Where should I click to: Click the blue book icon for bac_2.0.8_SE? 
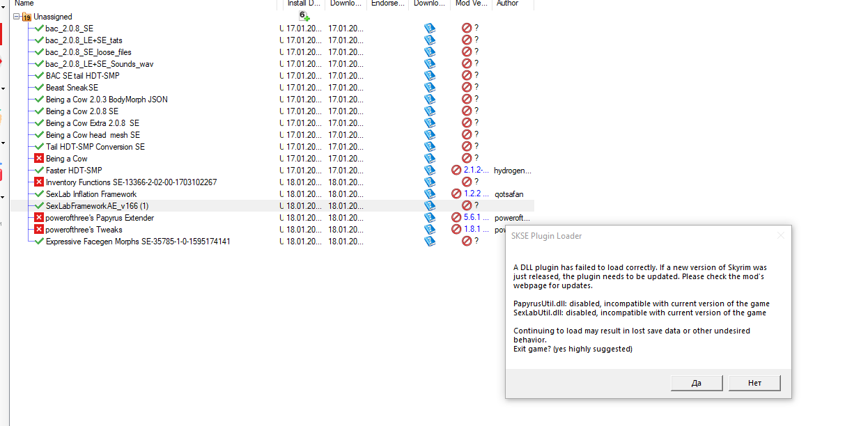tap(430, 29)
